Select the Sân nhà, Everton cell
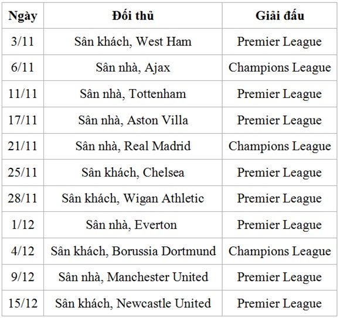 pyautogui.click(x=133, y=225)
